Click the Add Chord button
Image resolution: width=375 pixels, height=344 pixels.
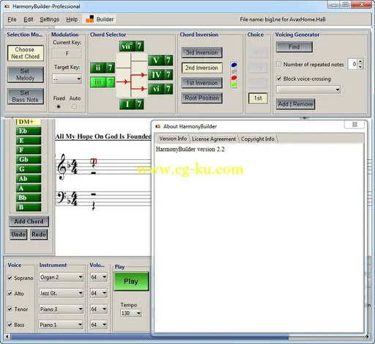(29, 222)
